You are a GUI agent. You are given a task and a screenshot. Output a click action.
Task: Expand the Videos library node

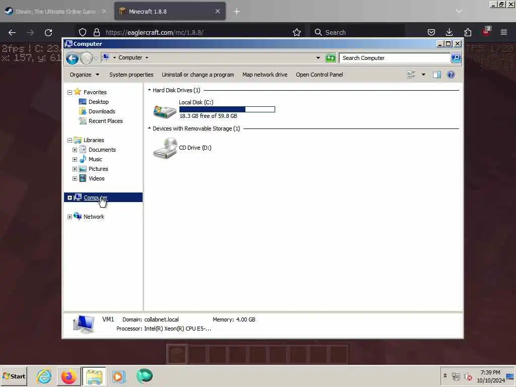pyautogui.click(x=75, y=178)
